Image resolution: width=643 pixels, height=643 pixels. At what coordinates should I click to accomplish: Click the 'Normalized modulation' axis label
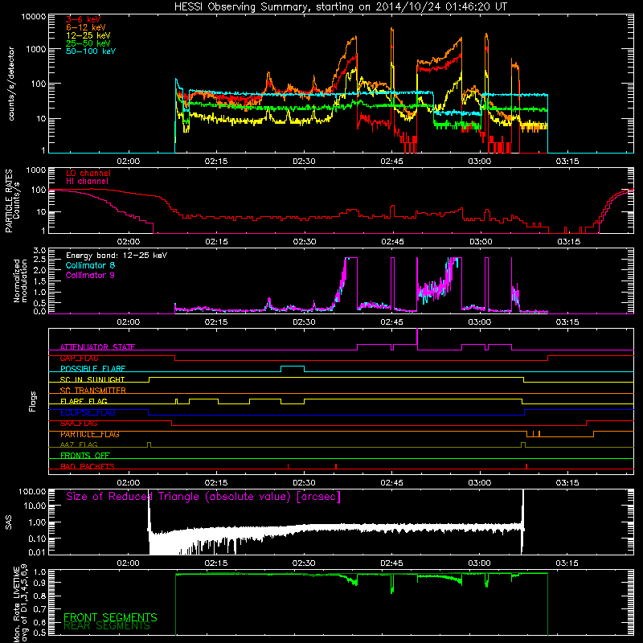pyautogui.click(x=20, y=281)
